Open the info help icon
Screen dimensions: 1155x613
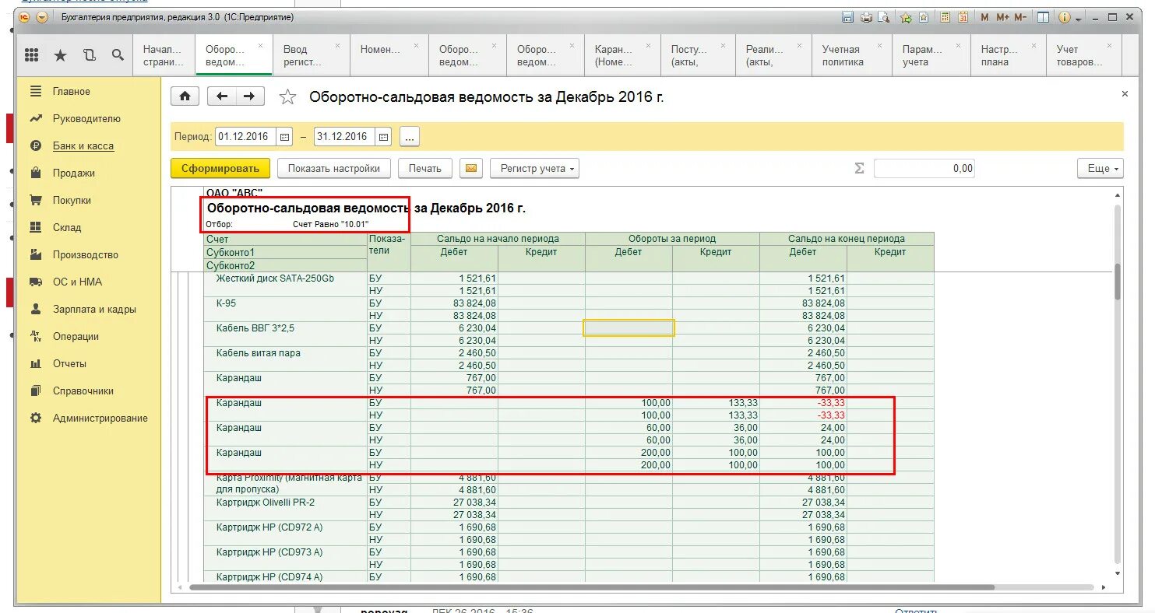click(x=1064, y=17)
